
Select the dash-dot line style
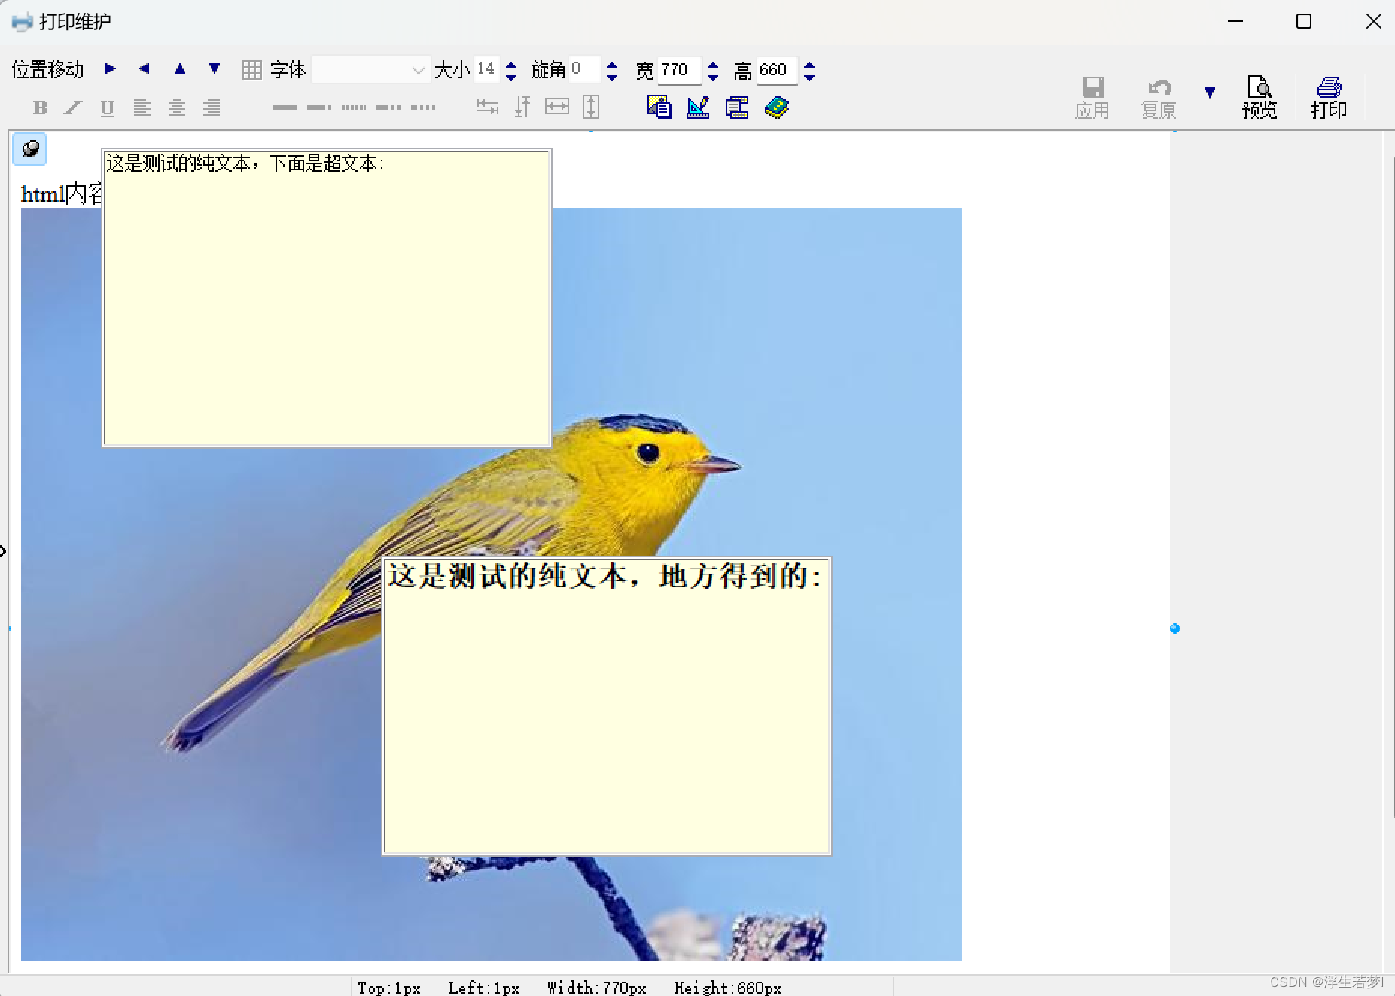[x=319, y=108]
